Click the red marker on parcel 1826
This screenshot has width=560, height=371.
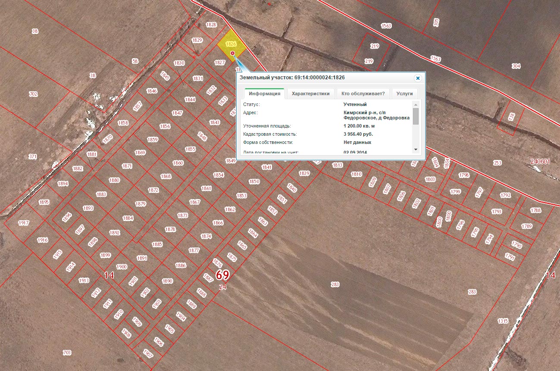[x=233, y=53]
